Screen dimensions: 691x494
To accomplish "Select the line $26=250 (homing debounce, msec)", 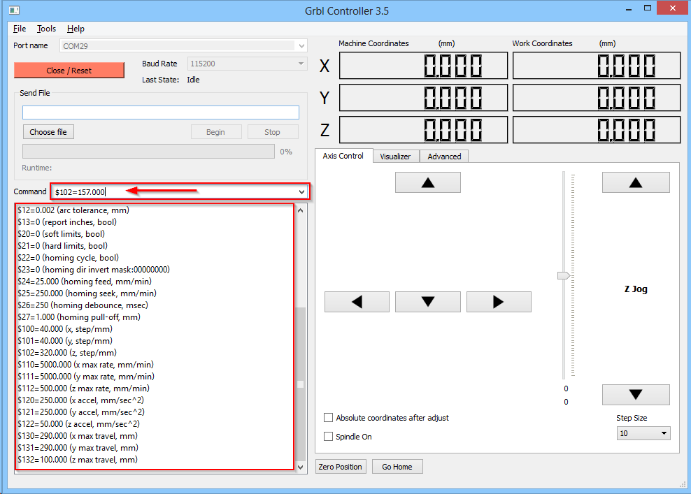I will [x=83, y=305].
